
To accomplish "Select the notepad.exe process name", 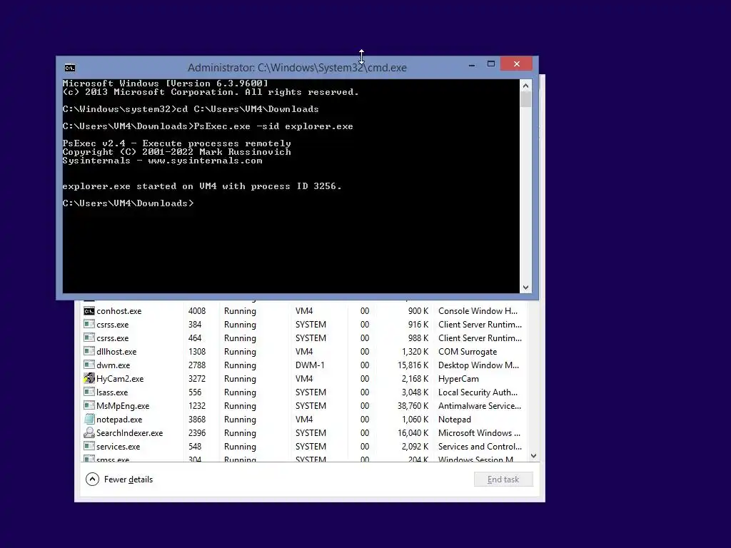I will (x=119, y=419).
